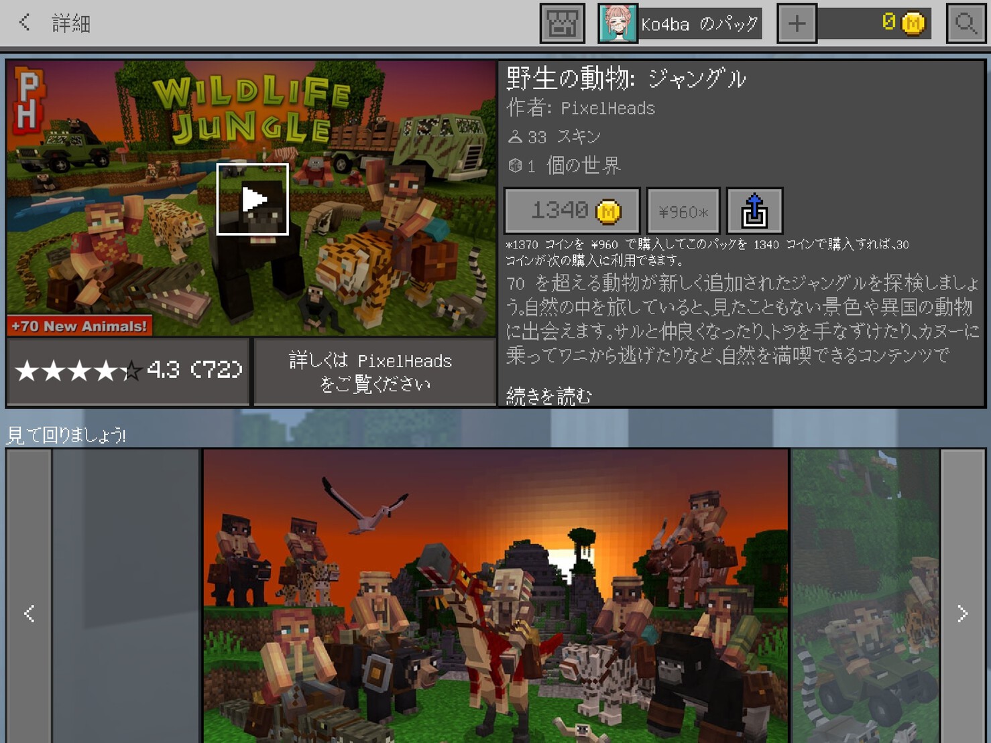Image resolution: width=991 pixels, height=743 pixels.
Task: Click the 33 スキン skins count
Action: pyautogui.click(x=554, y=137)
